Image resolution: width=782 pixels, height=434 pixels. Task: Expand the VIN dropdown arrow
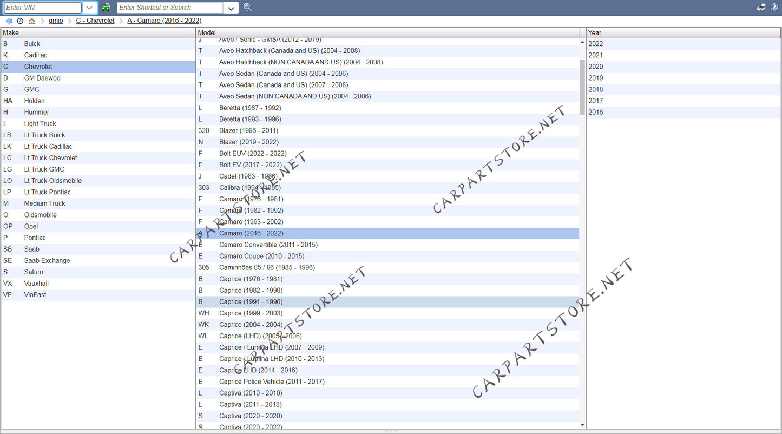tap(90, 8)
